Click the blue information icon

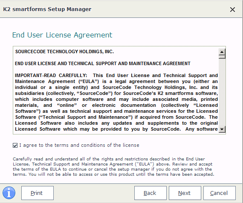9,193
